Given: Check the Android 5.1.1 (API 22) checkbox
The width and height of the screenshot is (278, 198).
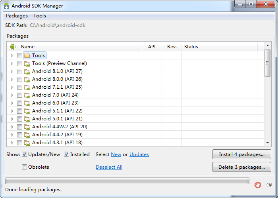Looking at the screenshot, I should (19, 111).
